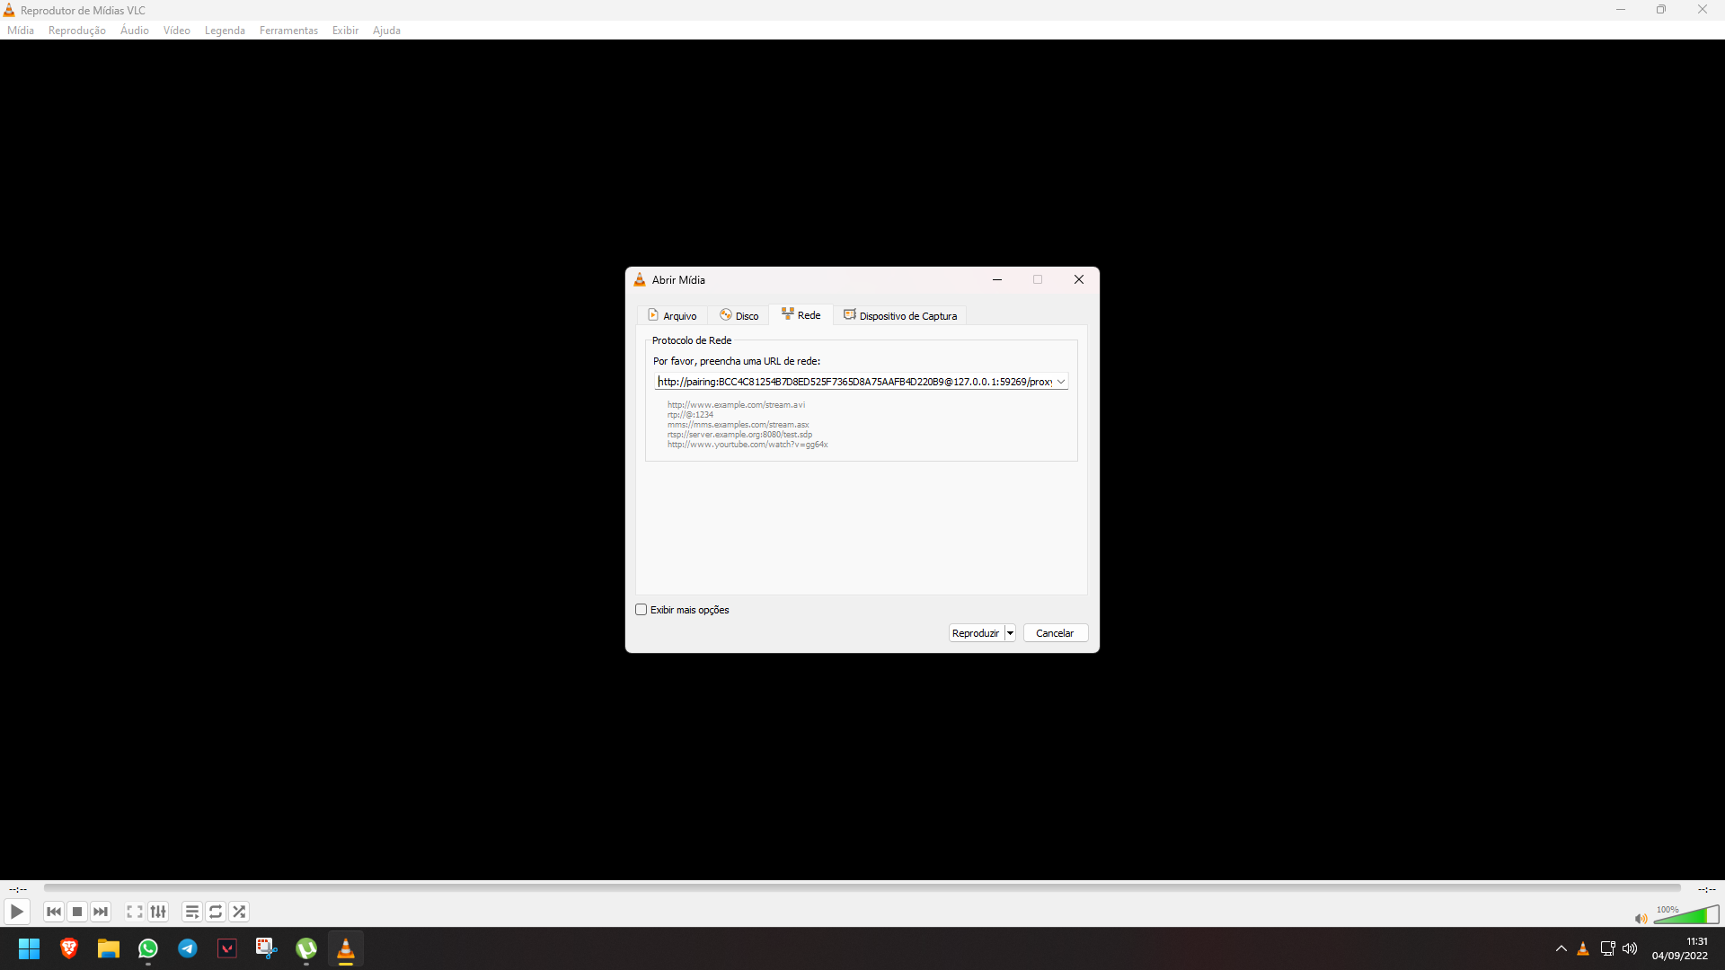Click the Play button in control bar
Image resolution: width=1725 pixels, height=970 pixels.
(16, 912)
